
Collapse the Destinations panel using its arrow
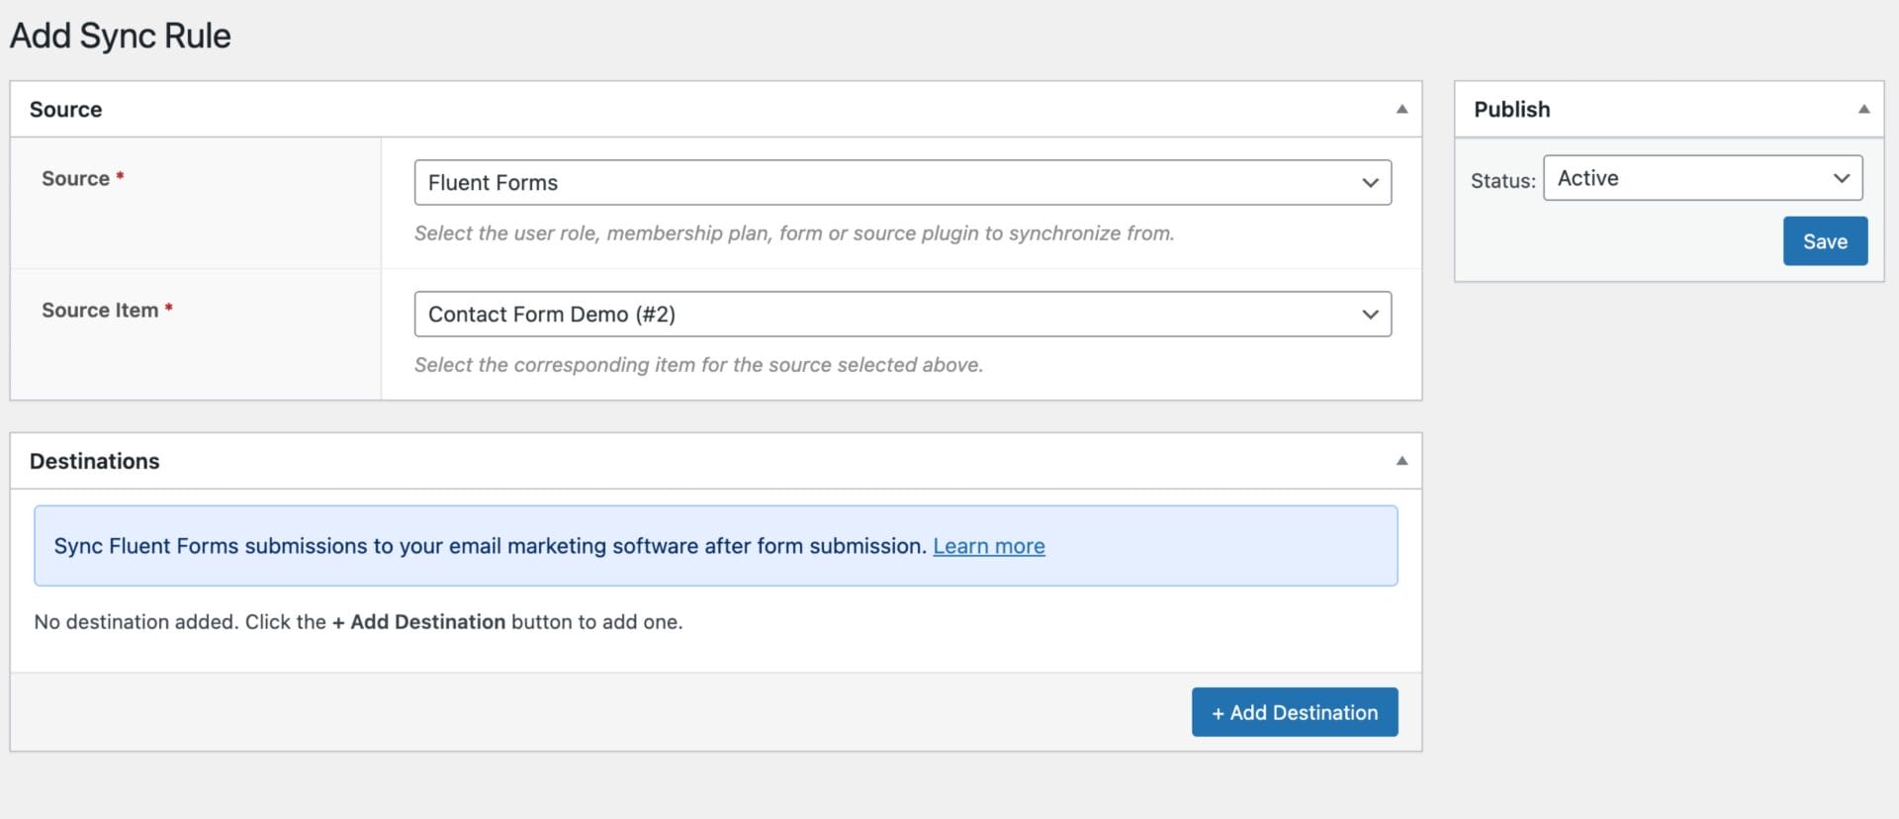click(x=1402, y=461)
